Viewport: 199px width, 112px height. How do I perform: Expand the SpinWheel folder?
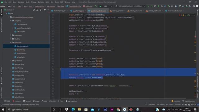(x=11, y=61)
